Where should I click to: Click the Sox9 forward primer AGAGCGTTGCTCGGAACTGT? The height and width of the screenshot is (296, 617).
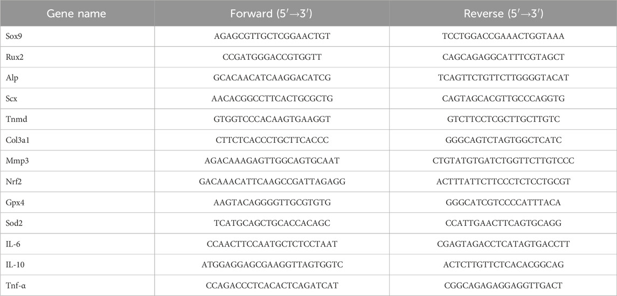click(272, 36)
